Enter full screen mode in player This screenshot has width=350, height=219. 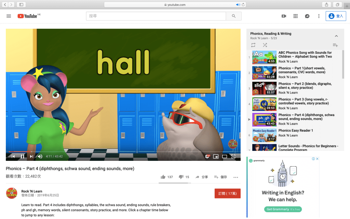tap(233, 156)
